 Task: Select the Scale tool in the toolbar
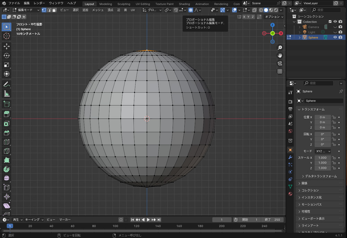point(7,65)
